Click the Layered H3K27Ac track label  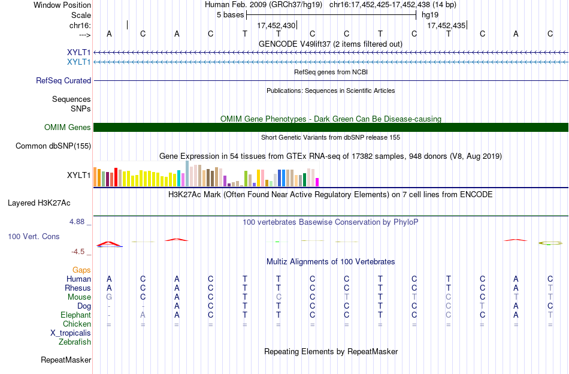pyautogui.click(x=39, y=203)
